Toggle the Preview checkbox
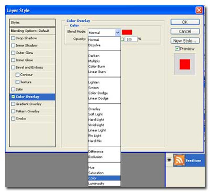 pos(177,48)
